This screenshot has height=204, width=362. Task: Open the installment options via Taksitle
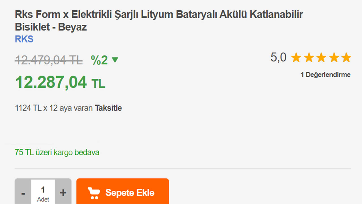[x=108, y=108]
